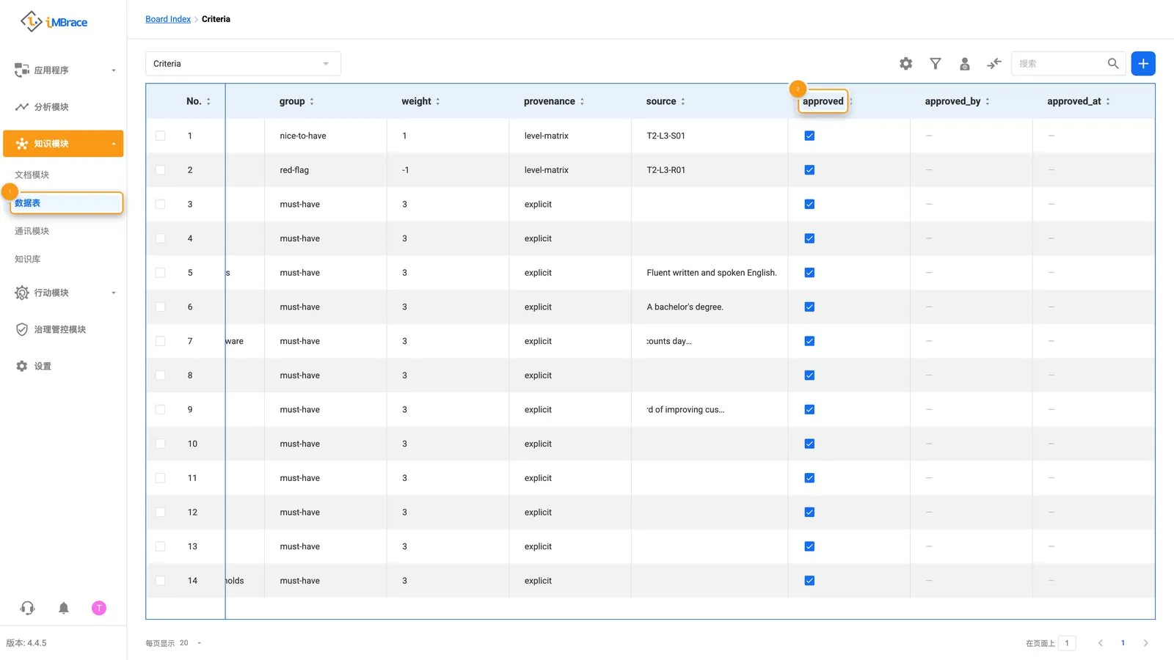Open the table settings gear icon
Image resolution: width=1174 pixels, height=660 pixels.
click(x=906, y=64)
